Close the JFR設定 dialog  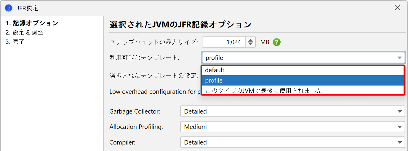(x=398, y=8)
